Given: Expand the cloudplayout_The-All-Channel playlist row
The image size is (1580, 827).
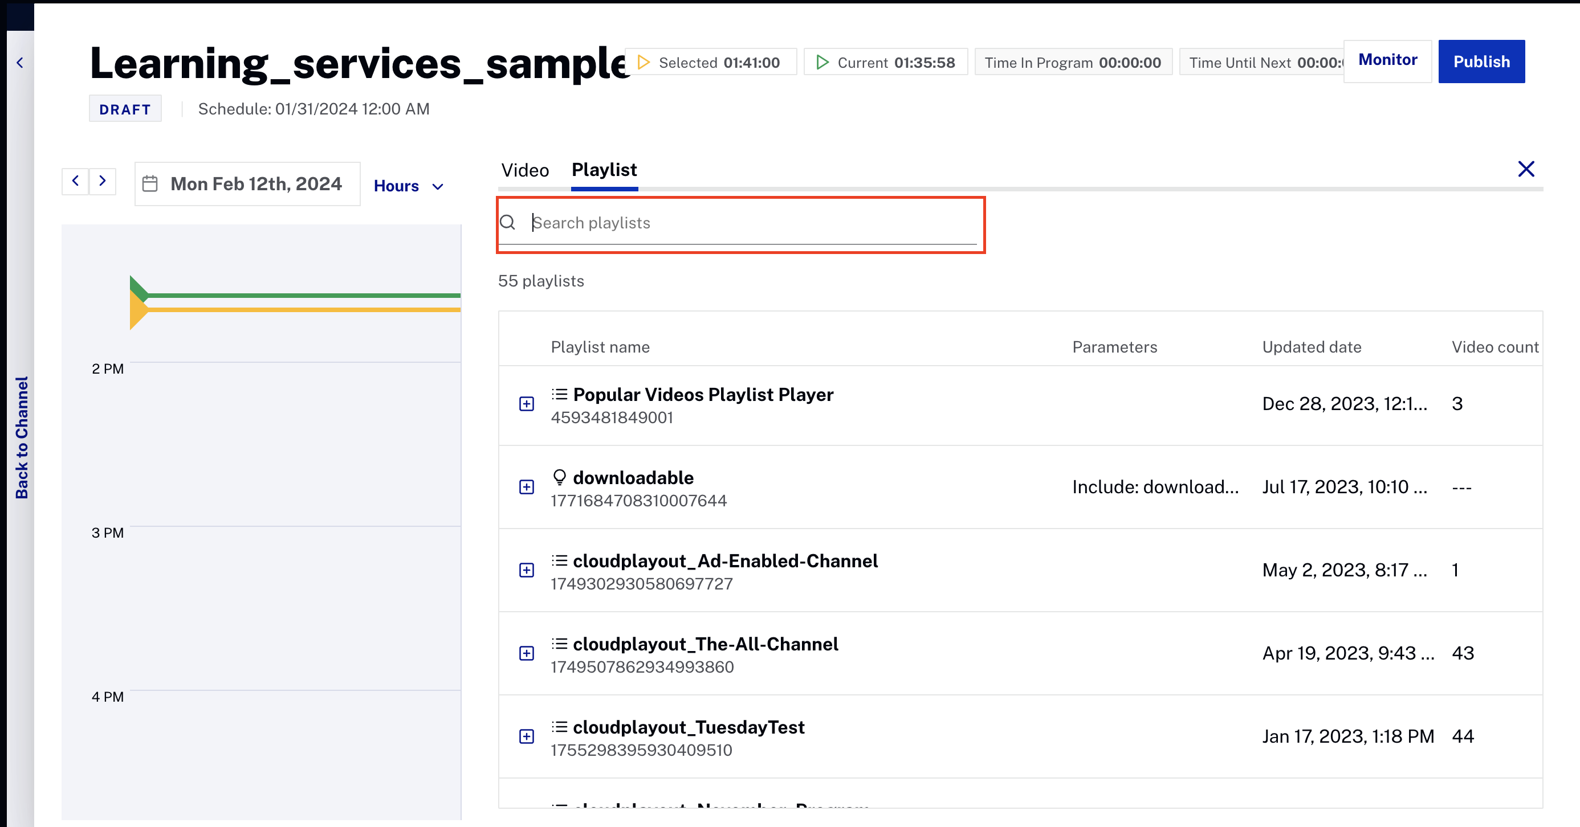Looking at the screenshot, I should pos(526,653).
